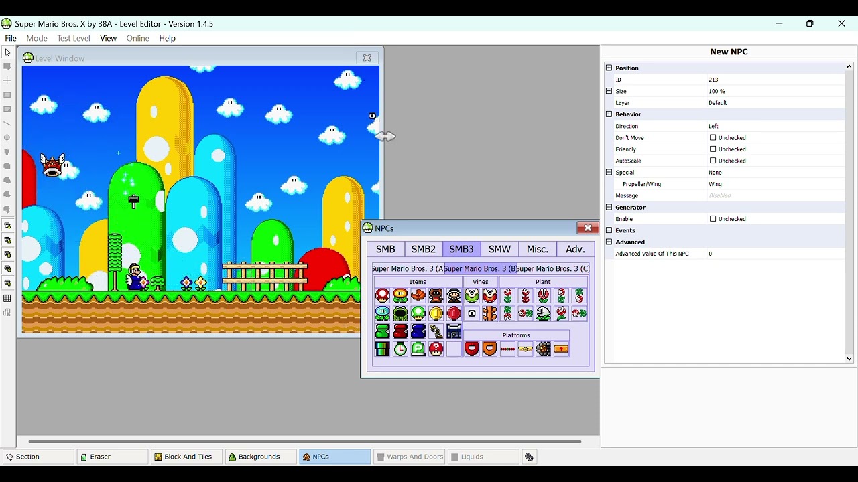The height and width of the screenshot is (482, 858).
Task: Edit the Advanced Value Of This NPC field
Action: coord(776,254)
